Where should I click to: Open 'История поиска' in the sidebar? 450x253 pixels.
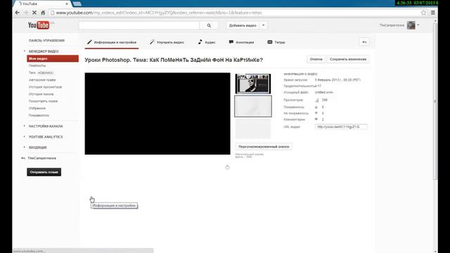pos(41,94)
